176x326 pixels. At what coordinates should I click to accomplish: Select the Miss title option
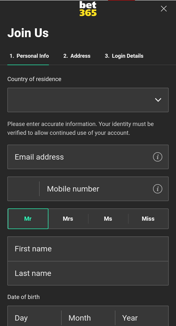(x=148, y=219)
